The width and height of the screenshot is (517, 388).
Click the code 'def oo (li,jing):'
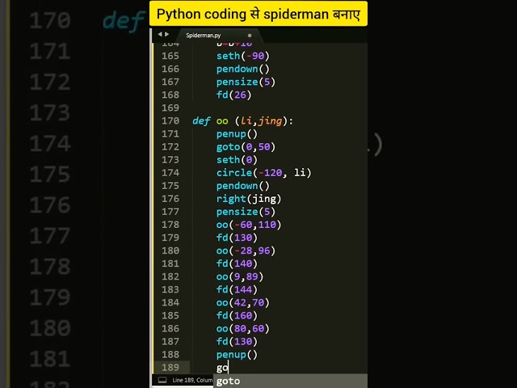pyautogui.click(x=242, y=121)
